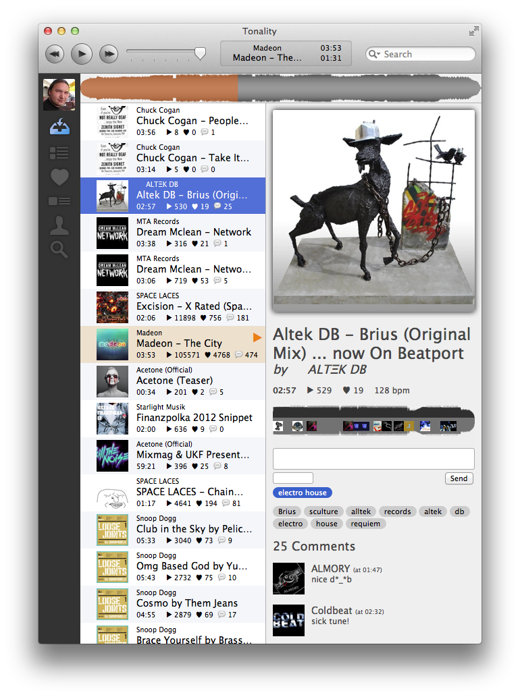Click the small timestamp field beside Send
Screen dimensions: 520x697
[x=293, y=478]
